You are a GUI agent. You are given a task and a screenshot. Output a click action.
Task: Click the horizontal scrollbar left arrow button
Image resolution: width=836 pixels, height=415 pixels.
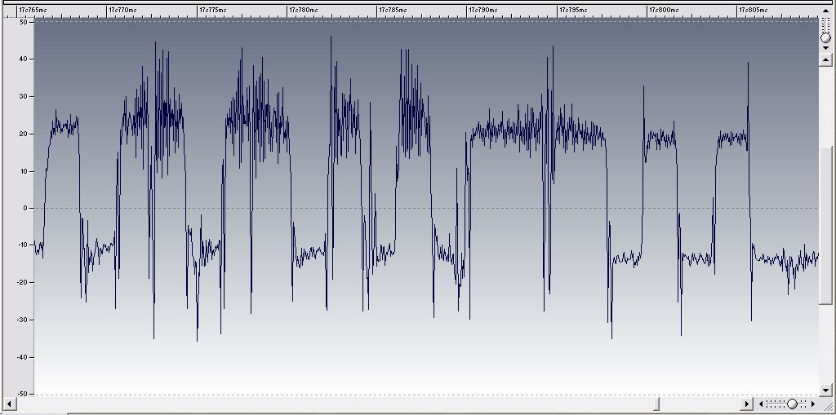(x=9, y=404)
